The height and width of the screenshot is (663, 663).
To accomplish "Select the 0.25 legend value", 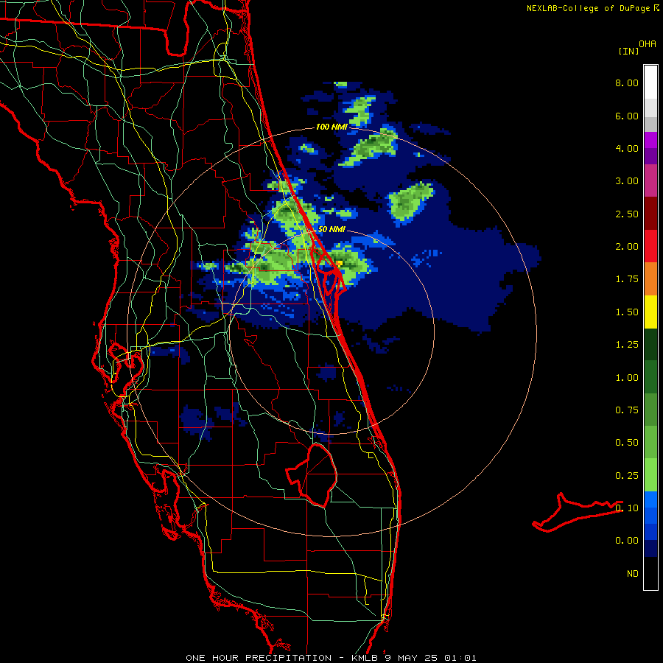I will click(627, 476).
